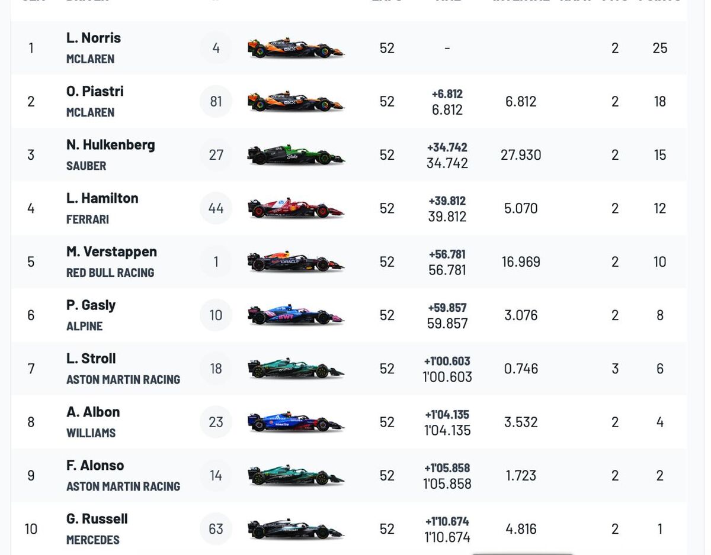Open L. Norris driver name
This screenshot has width=711, height=555.
point(94,38)
